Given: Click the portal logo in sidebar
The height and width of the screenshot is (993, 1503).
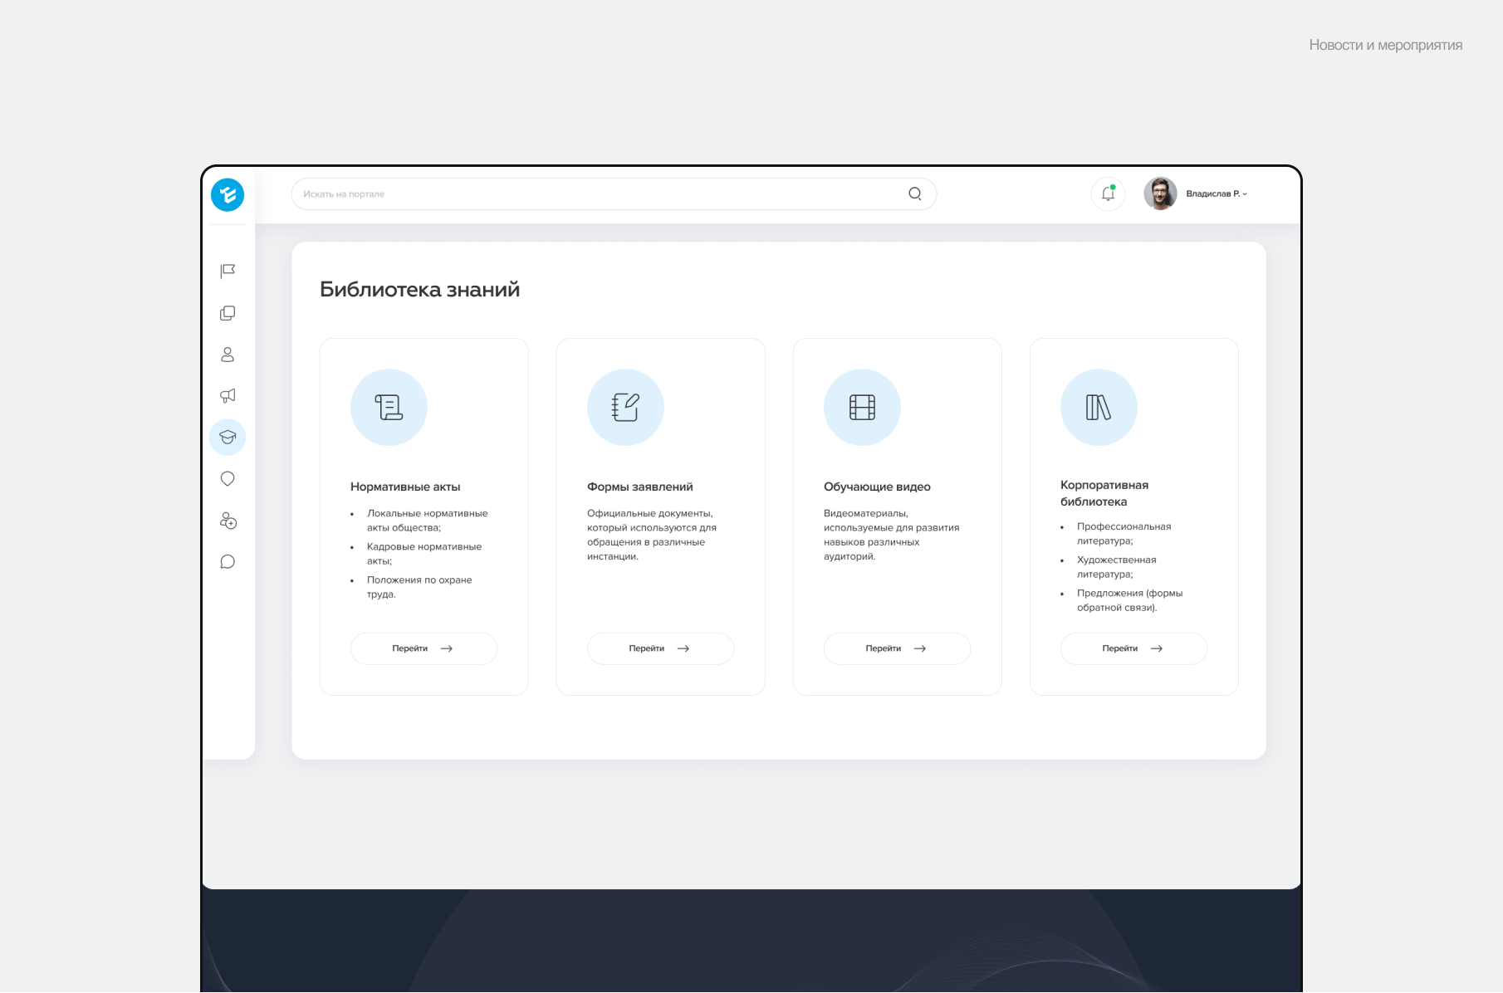Looking at the screenshot, I should [228, 195].
